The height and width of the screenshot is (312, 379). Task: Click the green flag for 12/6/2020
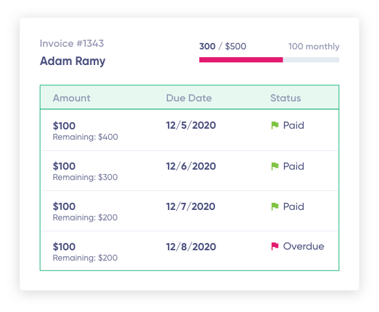275,166
